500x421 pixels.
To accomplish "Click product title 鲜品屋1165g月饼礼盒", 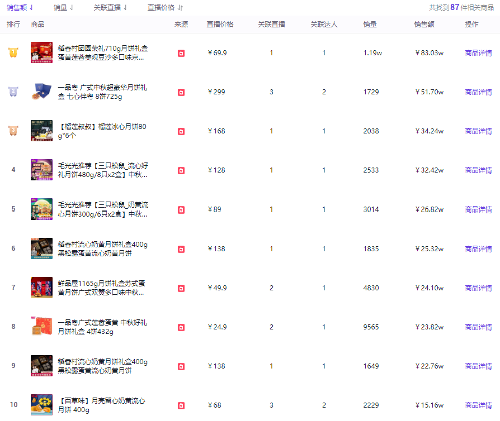I will 101,288.
